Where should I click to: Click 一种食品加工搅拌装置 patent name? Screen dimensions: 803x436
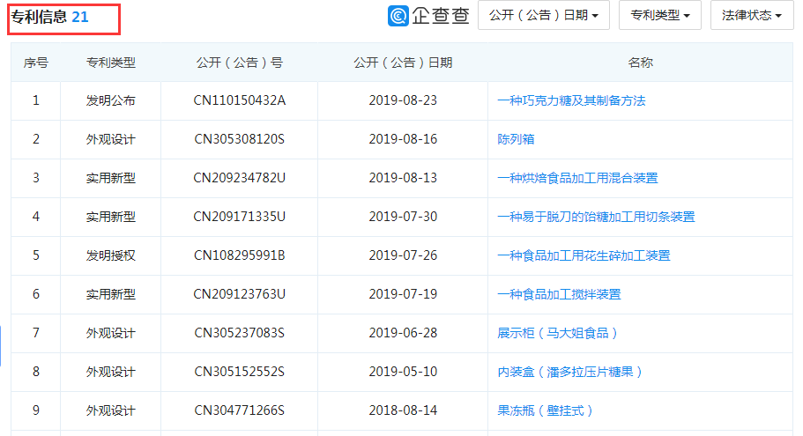coord(559,294)
